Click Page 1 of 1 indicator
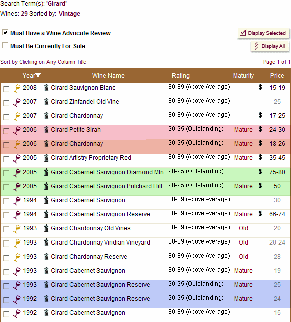Screen dimensions: 291x322 tap(277, 62)
